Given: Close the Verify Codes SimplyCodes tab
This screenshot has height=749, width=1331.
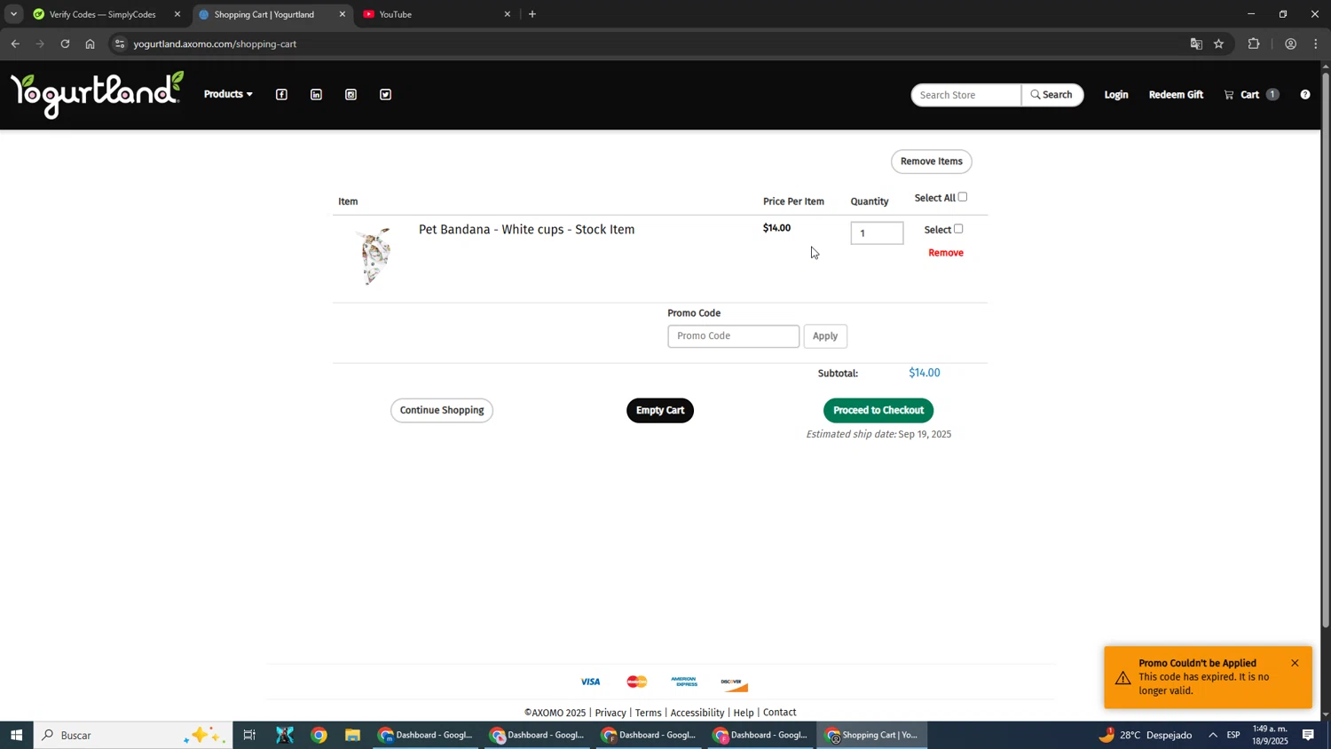Looking at the screenshot, I should point(177,14).
